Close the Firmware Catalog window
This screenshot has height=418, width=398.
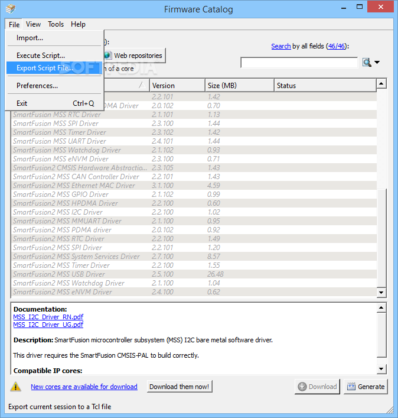(x=381, y=7)
